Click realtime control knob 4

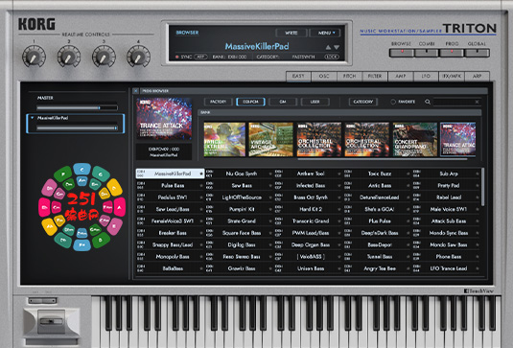click(x=138, y=57)
